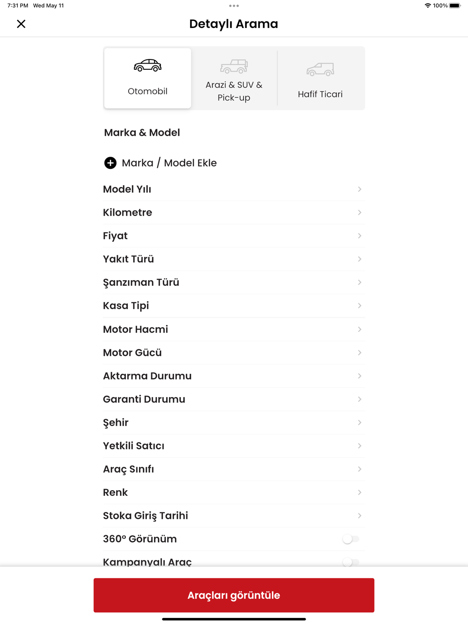Open the Şehir city filter row
Screen dimensions: 468x624
click(x=234, y=422)
